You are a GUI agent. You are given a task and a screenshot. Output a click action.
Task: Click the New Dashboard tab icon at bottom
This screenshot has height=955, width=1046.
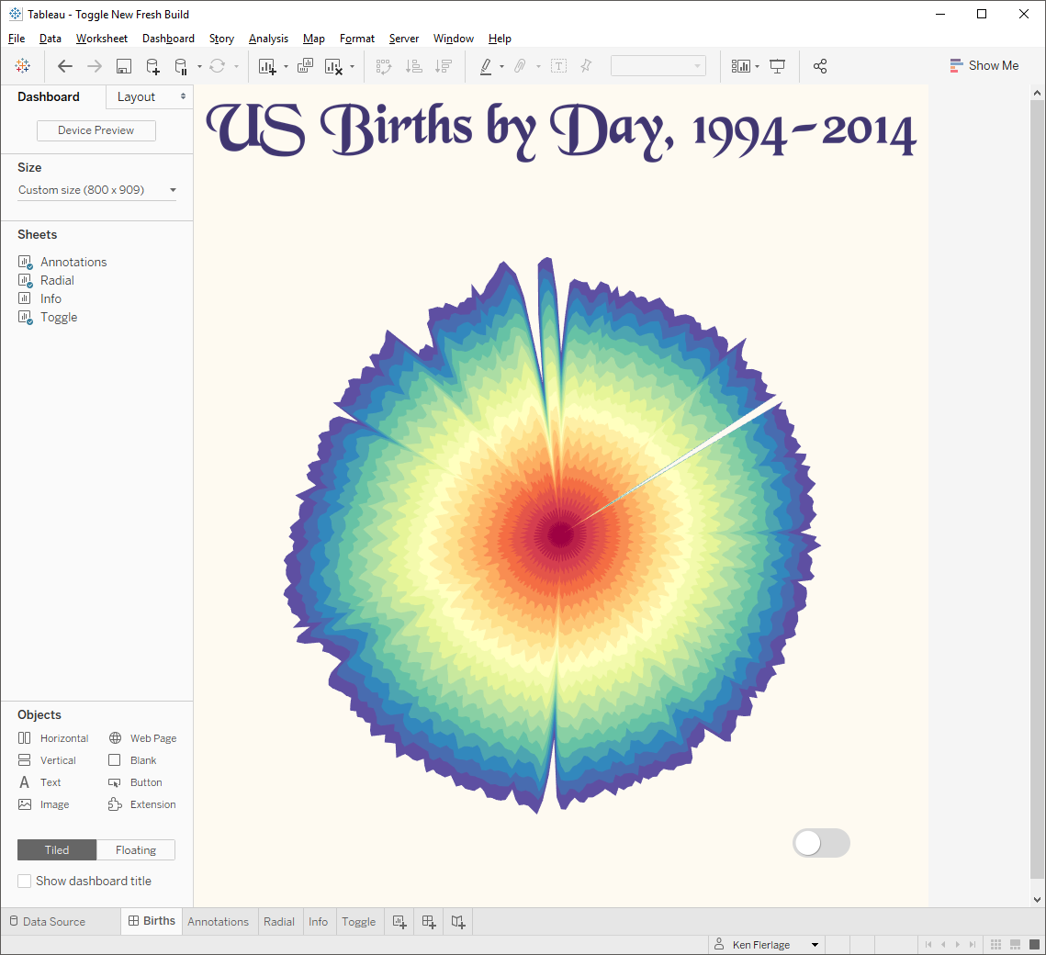428,922
